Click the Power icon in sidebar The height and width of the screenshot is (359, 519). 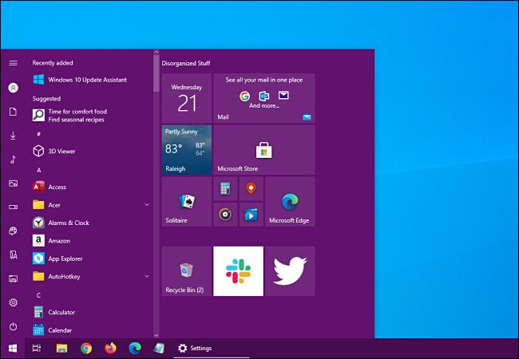point(13,327)
